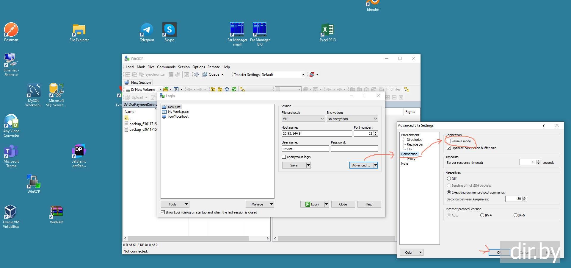The width and height of the screenshot is (571, 268).
Task: Click the Login button
Action: click(x=312, y=204)
